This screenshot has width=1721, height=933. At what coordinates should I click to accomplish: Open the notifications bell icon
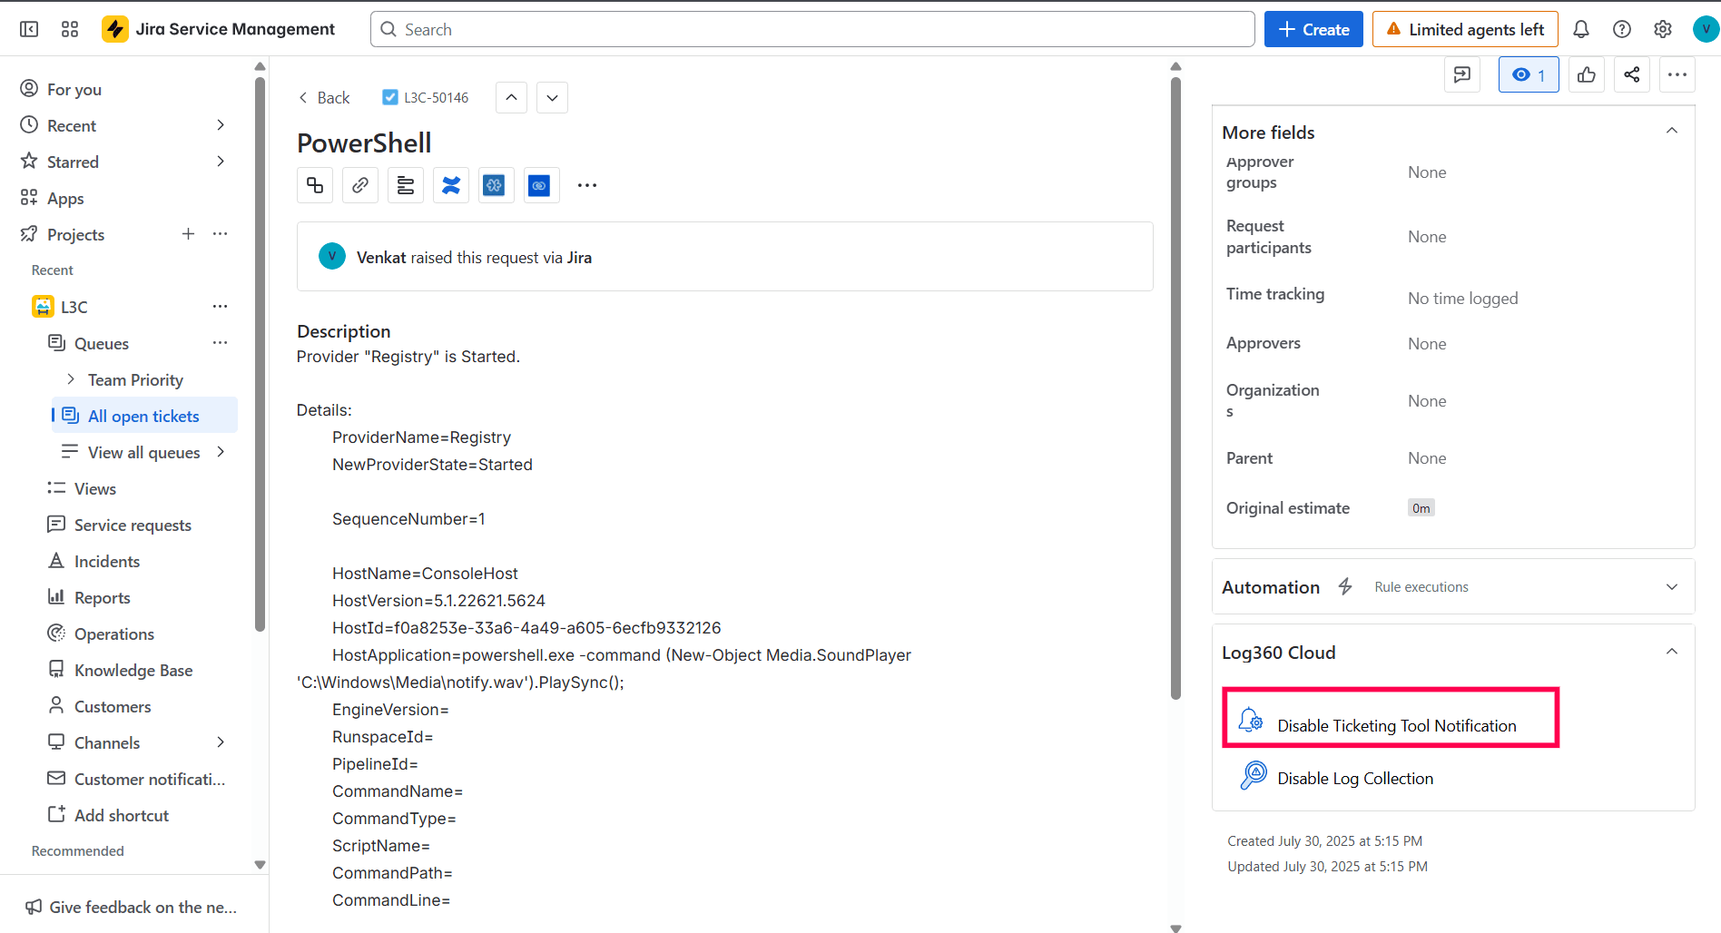click(x=1581, y=28)
